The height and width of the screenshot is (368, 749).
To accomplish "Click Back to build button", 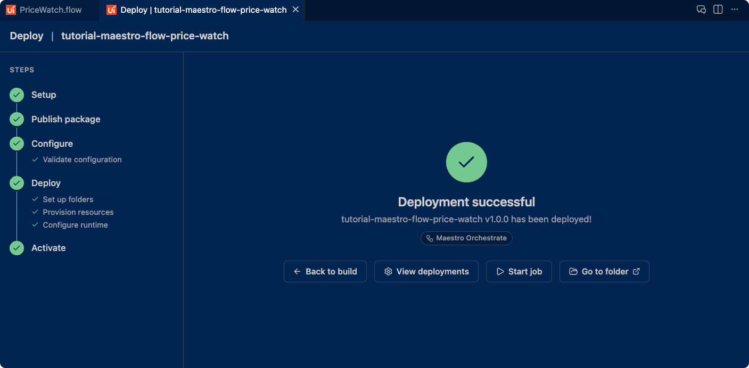I will click(325, 271).
